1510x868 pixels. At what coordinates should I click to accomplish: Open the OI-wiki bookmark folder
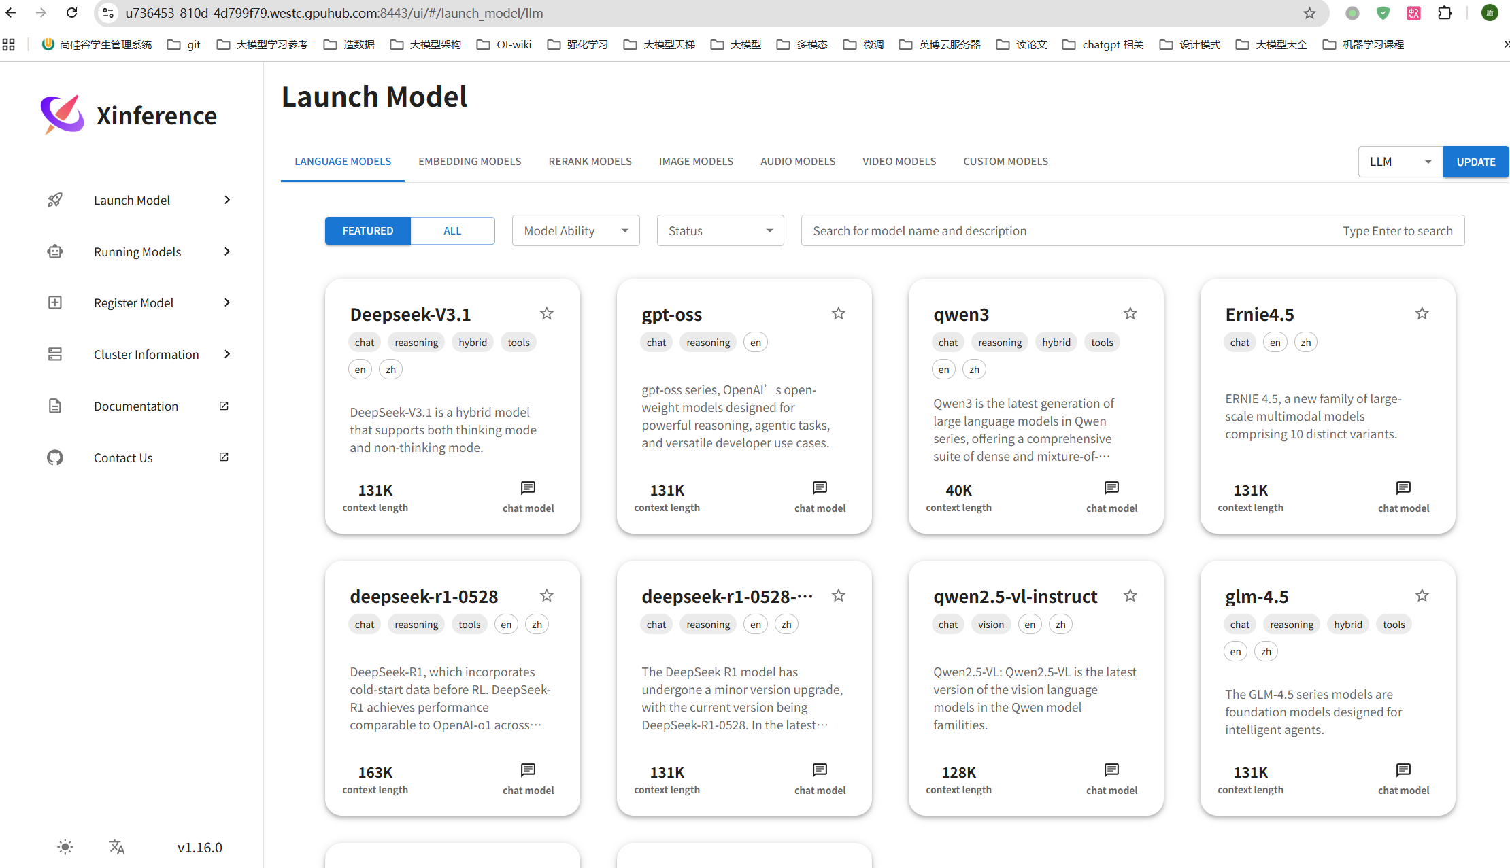point(504,44)
